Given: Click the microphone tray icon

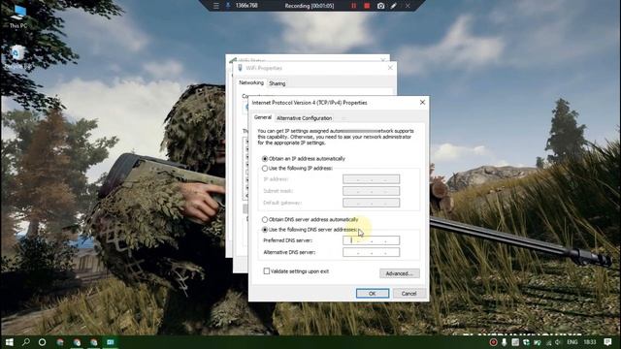Looking at the screenshot, I should [x=504, y=342].
